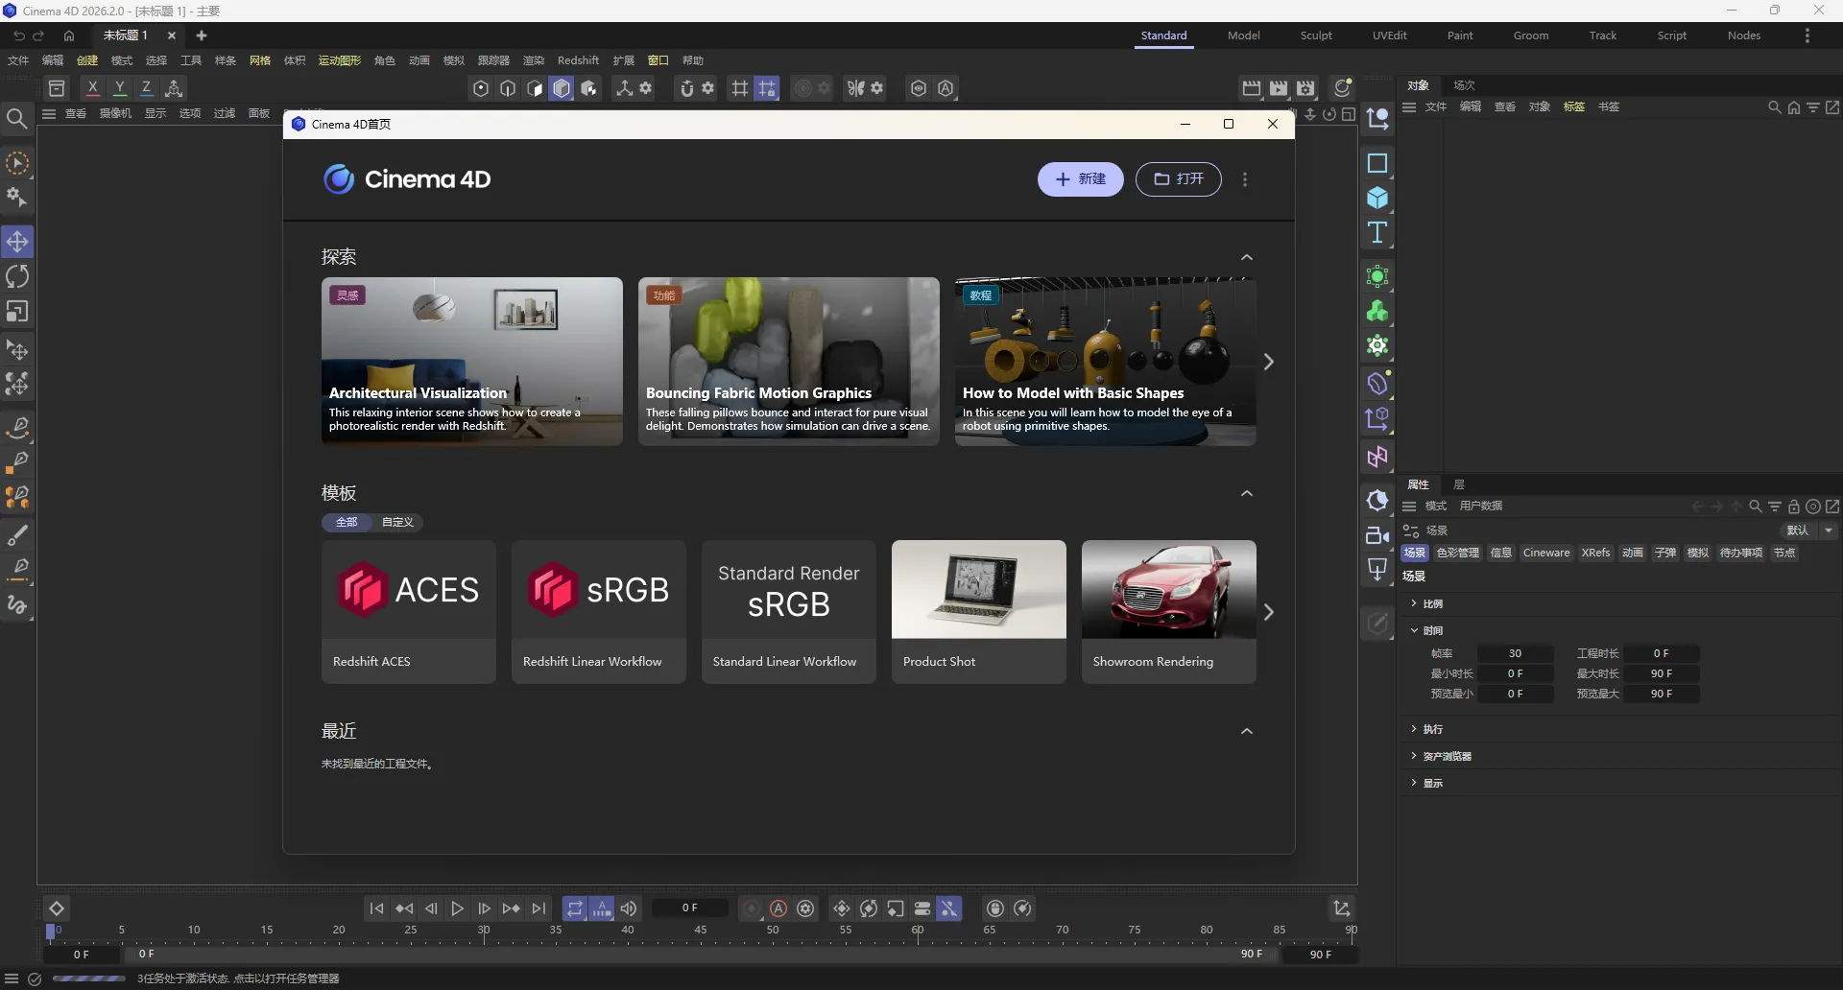Select the Scale tool in the left toolbar
1843x990 pixels.
(x=18, y=312)
